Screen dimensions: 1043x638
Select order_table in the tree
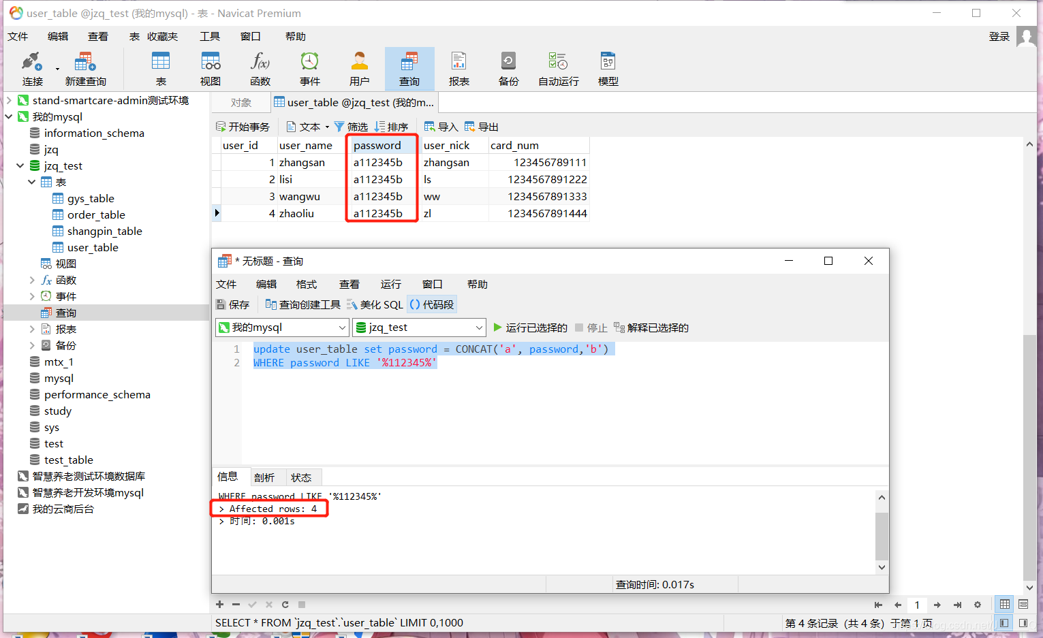(96, 214)
